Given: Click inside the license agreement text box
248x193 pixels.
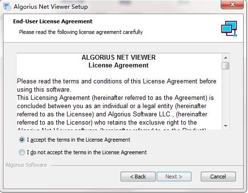Looking at the screenshot, I should pyautogui.click(x=119, y=92).
